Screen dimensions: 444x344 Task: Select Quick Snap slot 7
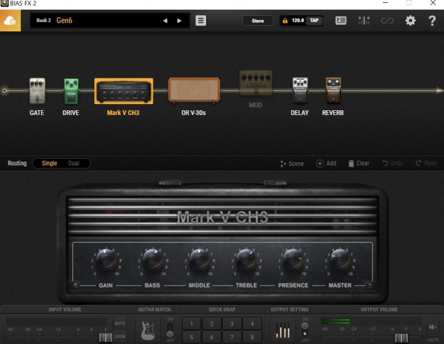tap(232, 337)
